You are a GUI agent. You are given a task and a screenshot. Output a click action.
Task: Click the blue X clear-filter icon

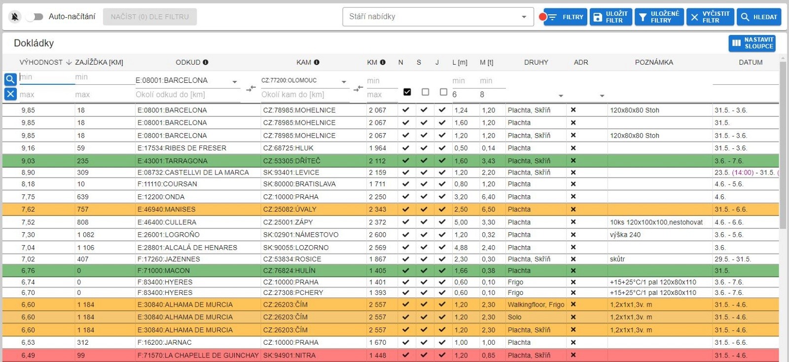10,94
